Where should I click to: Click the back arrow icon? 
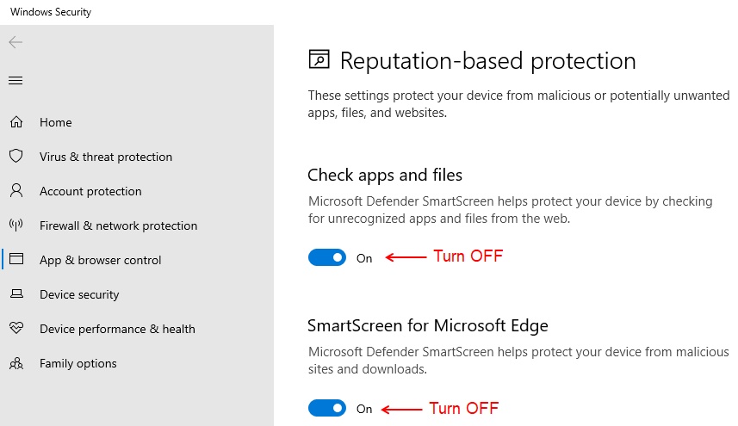coord(16,42)
